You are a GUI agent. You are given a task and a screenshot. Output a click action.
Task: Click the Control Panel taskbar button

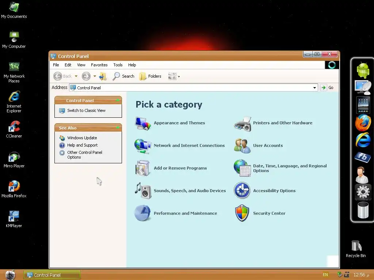point(52,275)
